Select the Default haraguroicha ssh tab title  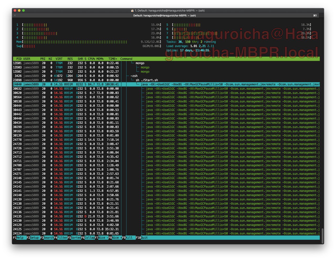click(164, 15)
